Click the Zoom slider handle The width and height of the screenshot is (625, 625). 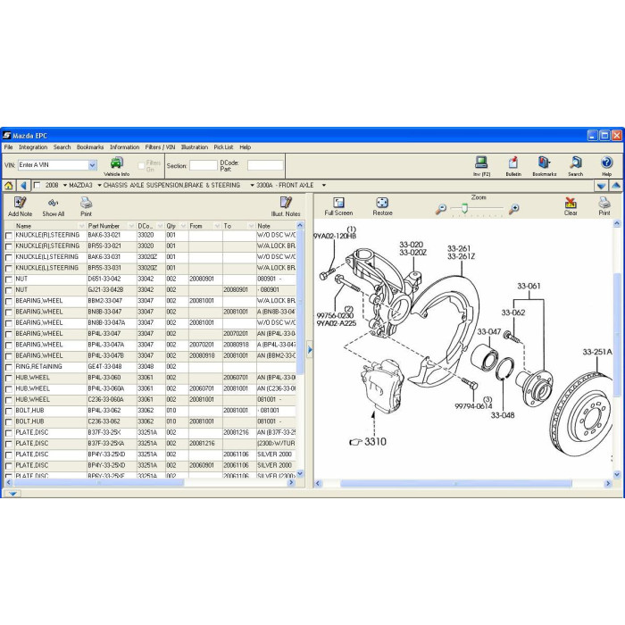[x=464, y=208]
